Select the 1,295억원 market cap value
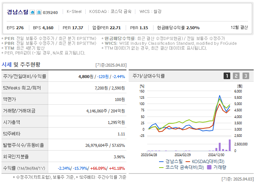254x182 pixels. pyautogui.click(x=116, y=122)
